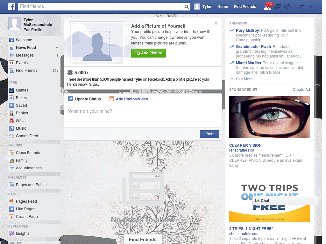This screenshot has height=244, width=326.
Task: Click the Tyler McScreenshots name in sidebar
Action: (38, 22)
